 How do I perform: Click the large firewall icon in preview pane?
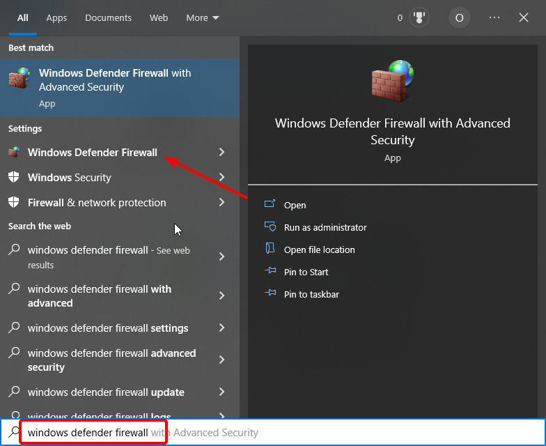point(393,81)
